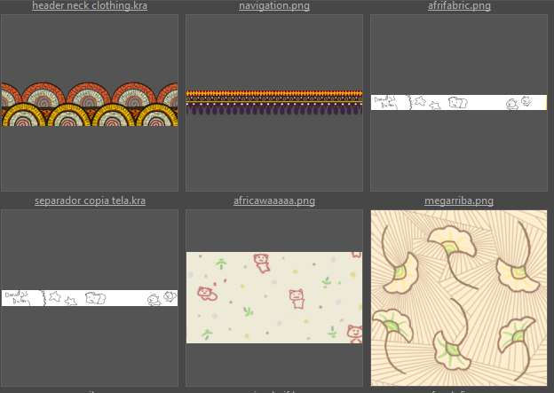This screenshot has width=554, height=393.
Task: Click the star doodle in afrifabric.png strip
Action: [x=420, y=102]
